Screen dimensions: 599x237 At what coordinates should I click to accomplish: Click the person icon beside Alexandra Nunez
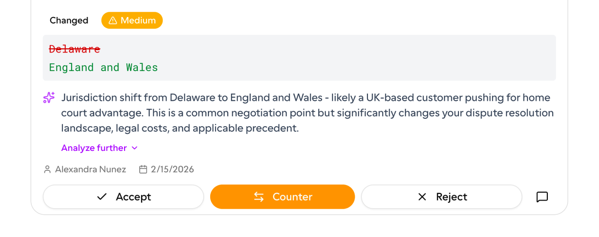47,169
